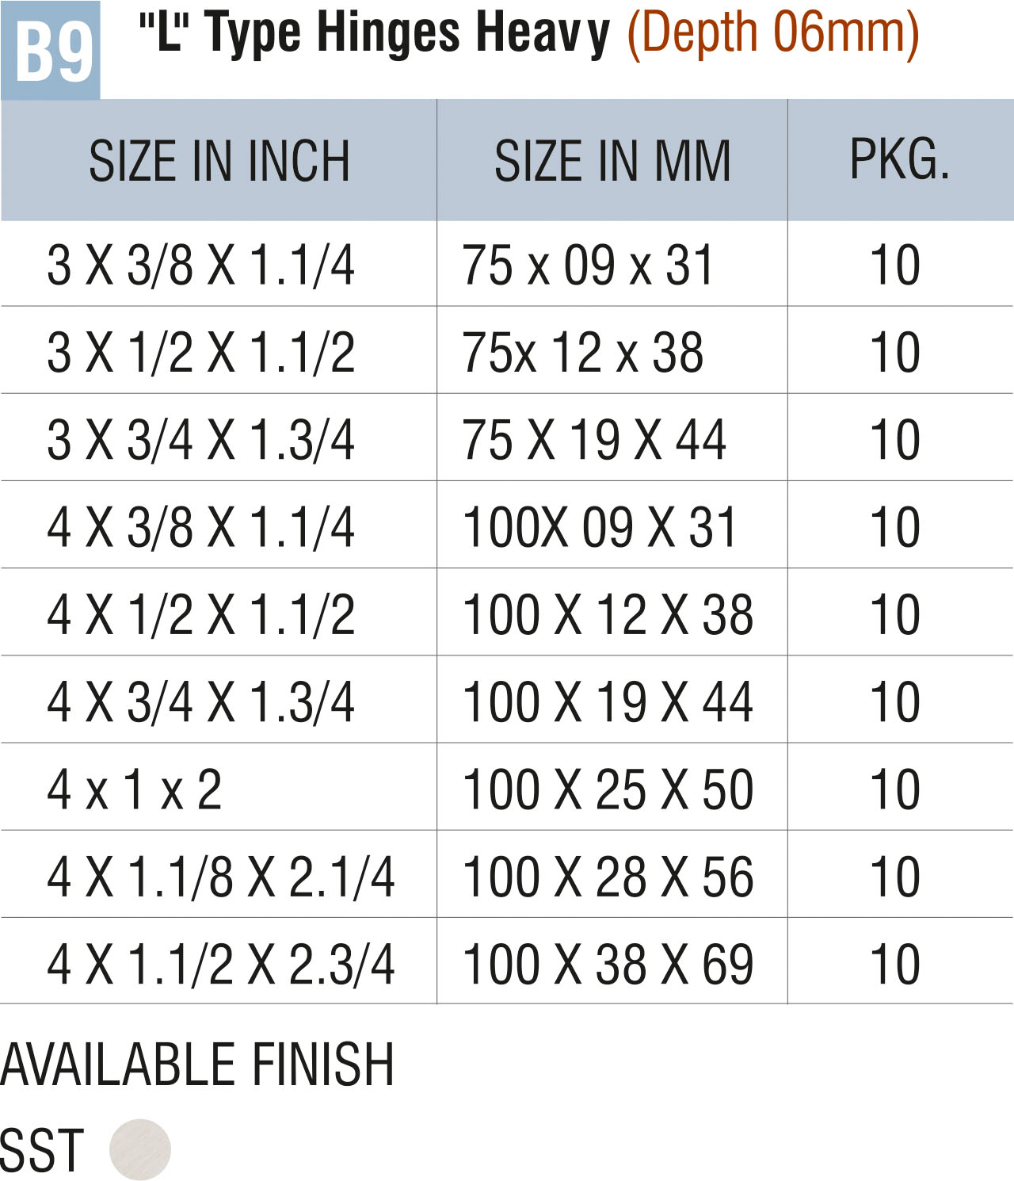Click the Depth 06mm label
Screen dimensions: 1014x1181
772,35
